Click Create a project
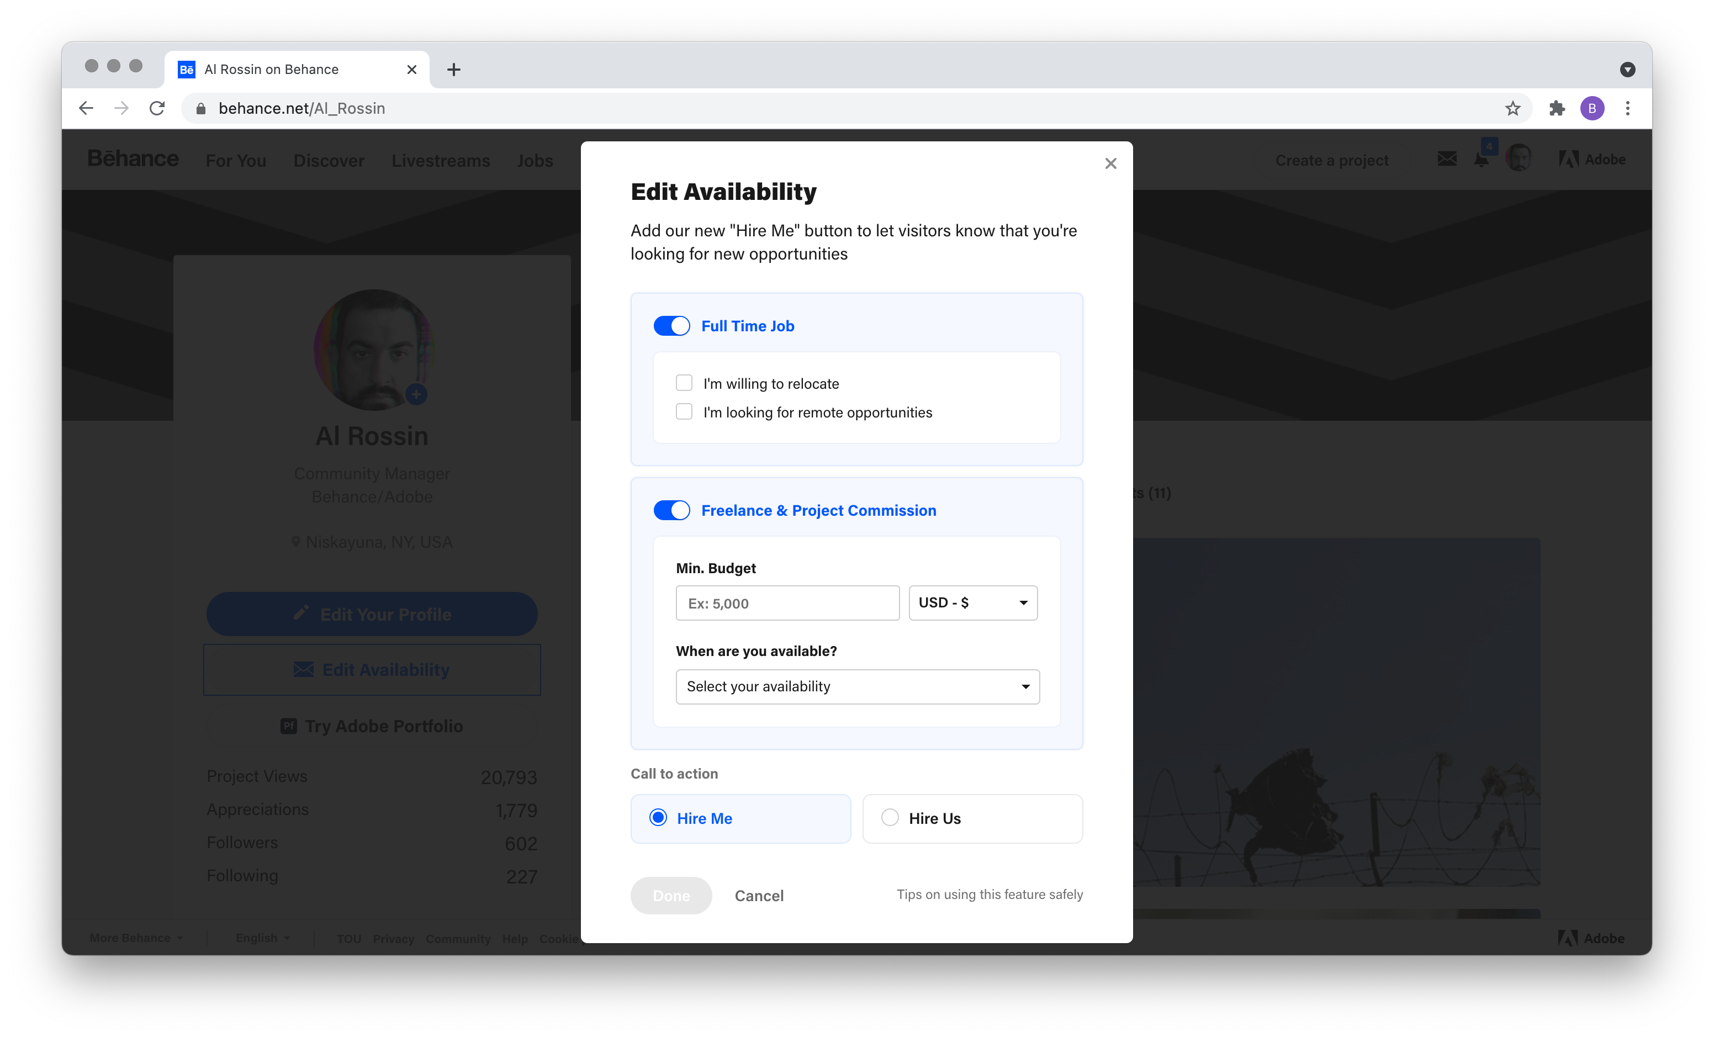Image resolution: width=1714 pixels, height=1037 pixels. click(1331, 160)
